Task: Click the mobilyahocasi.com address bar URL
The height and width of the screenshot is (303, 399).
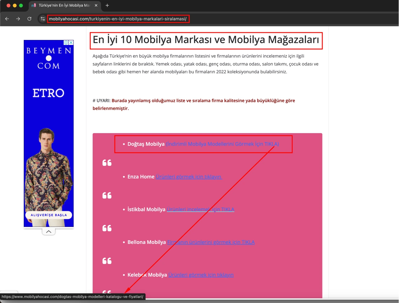Action: coord(118,19)
